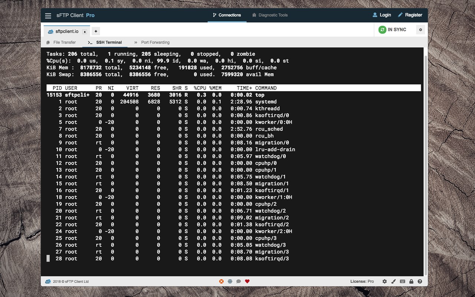The image size is (475, 297).
Task: Open theme settings with the paintbrush icon
Action: 393,281
